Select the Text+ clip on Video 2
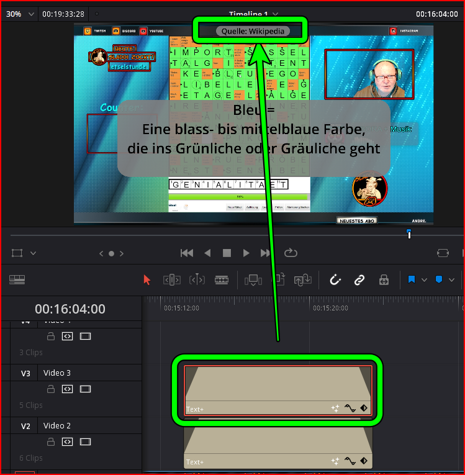 coord(278,447)
